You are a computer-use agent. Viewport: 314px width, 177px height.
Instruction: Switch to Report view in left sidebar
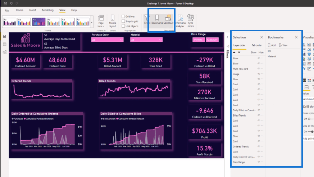[x=5, y=36]
